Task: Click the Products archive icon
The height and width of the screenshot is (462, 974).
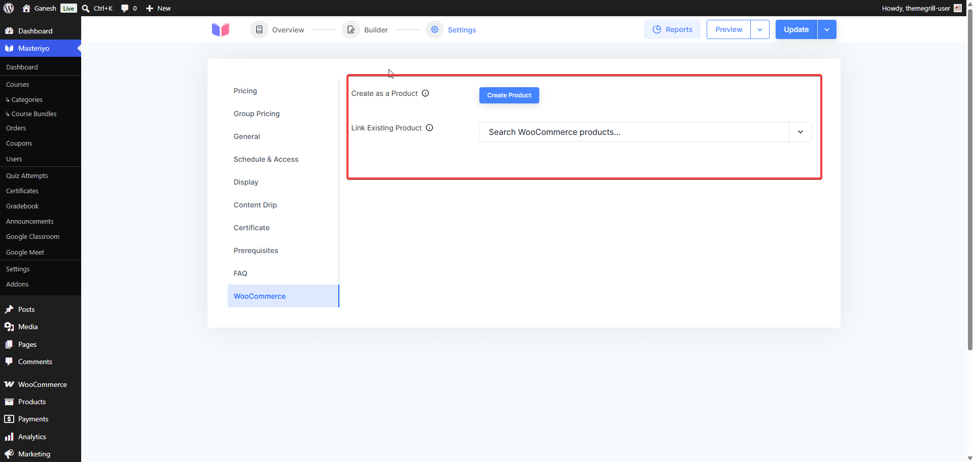Action: point(9,402)
